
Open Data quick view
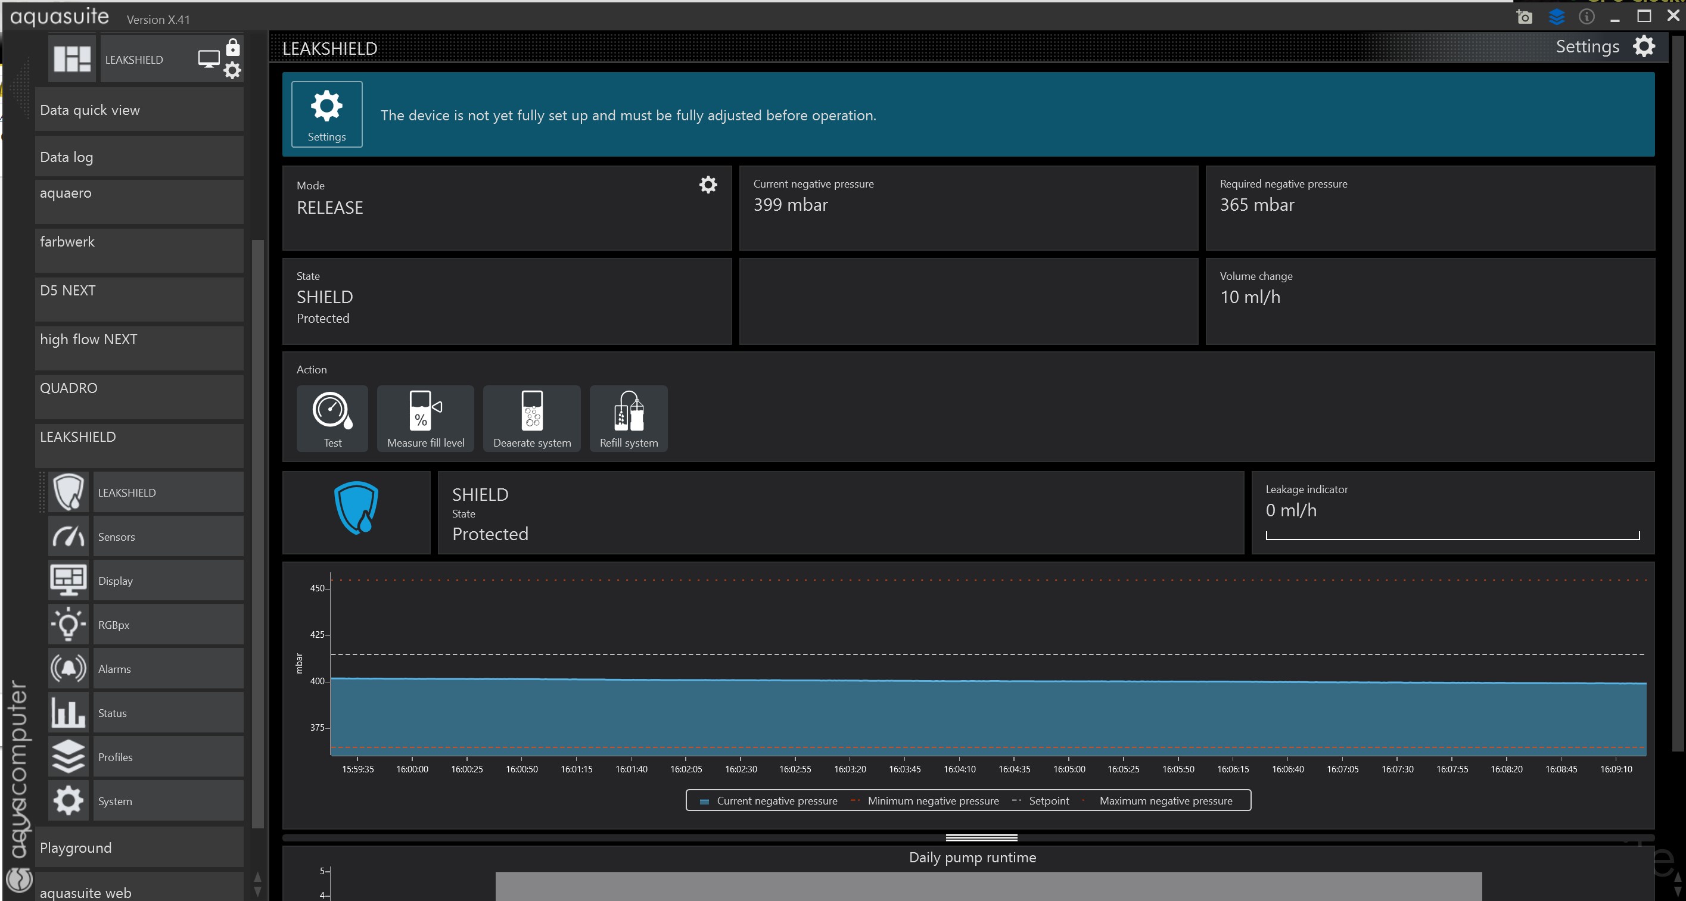pos(139,110)
